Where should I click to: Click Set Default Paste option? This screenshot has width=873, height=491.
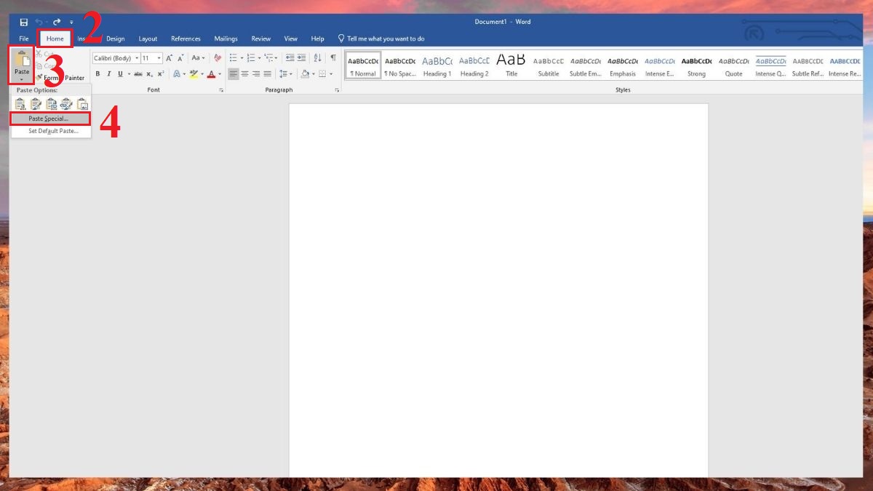53,131
